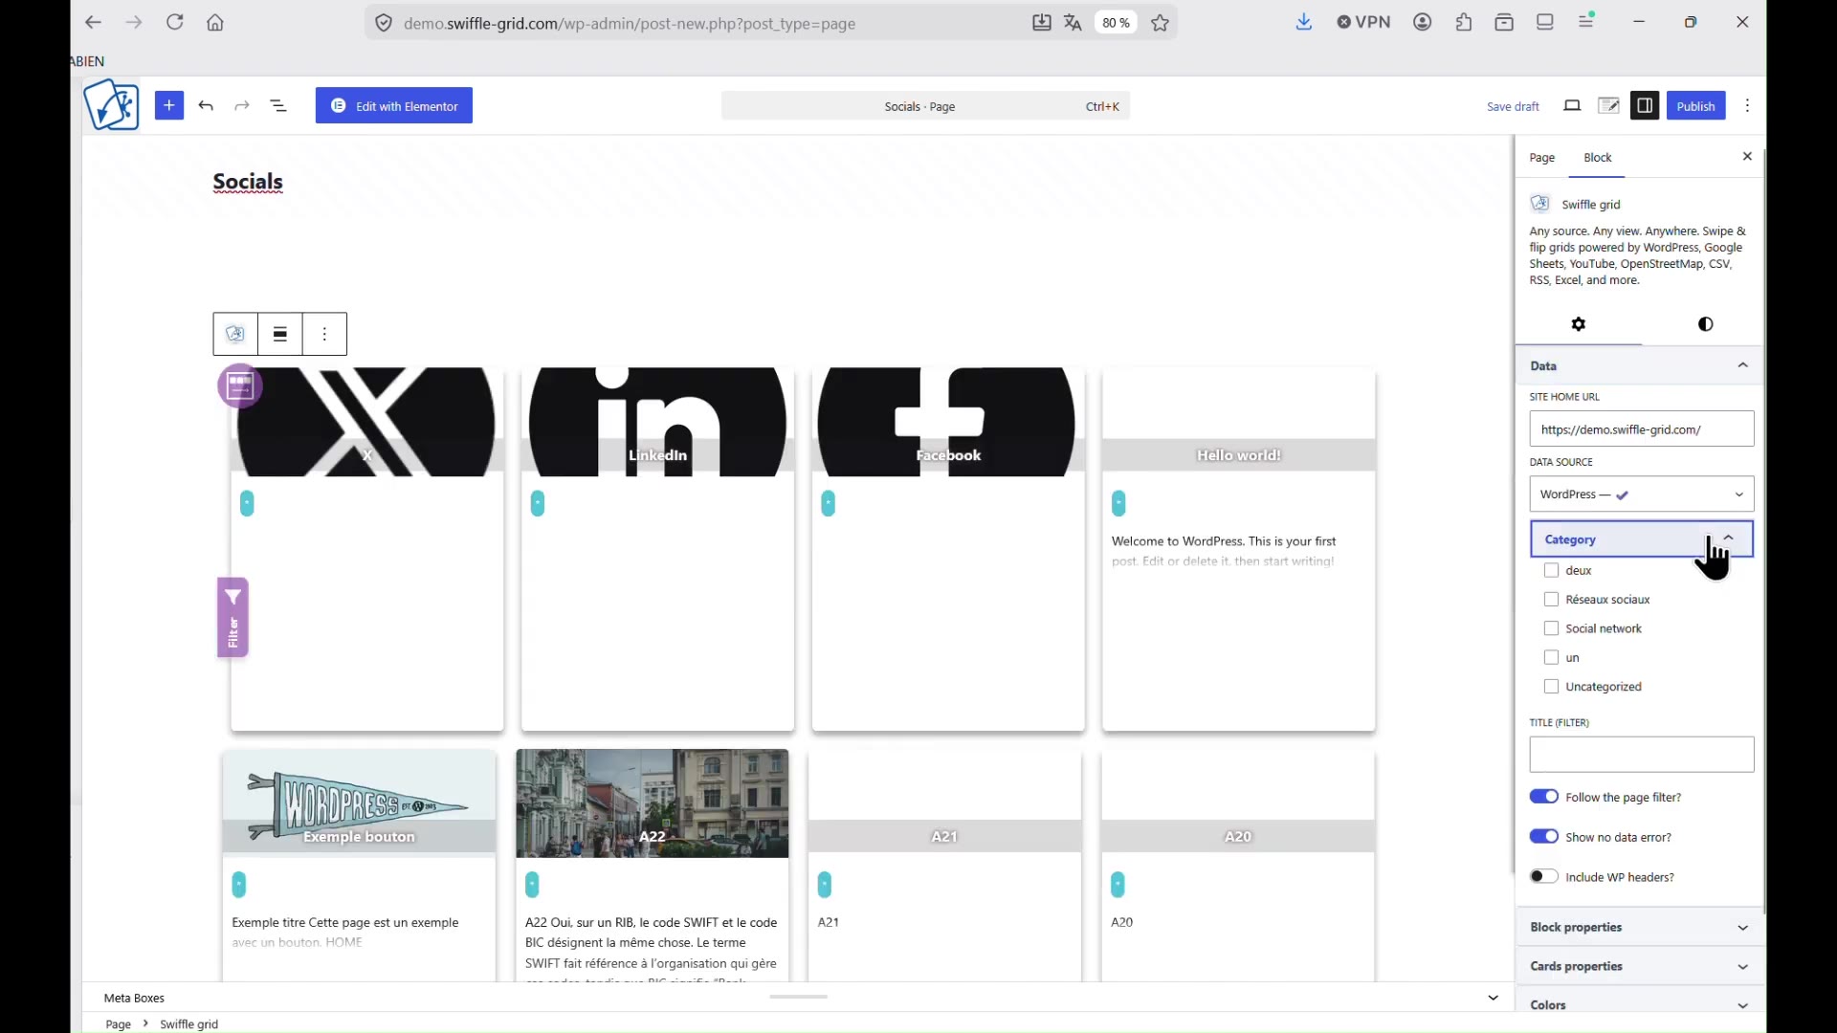Select the block settings gear tab
The height and width of the screenshot is (1033, 1837).
click(x=1579, y=324)
